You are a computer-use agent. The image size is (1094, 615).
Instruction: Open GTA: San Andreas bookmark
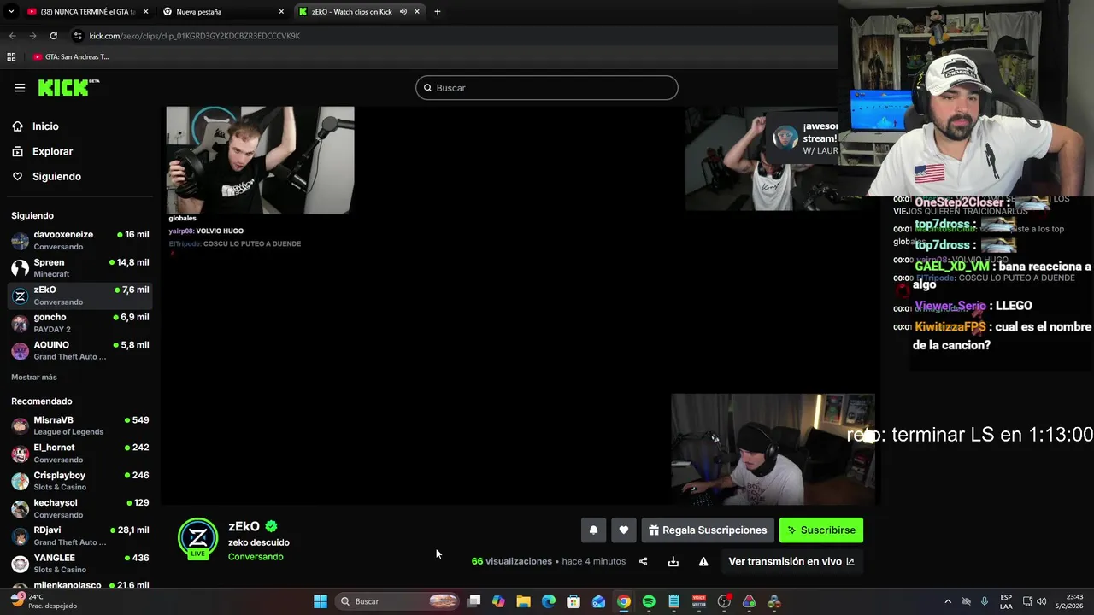click(x=71, y=57)
